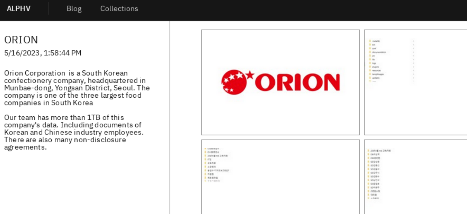Click the conf folder icon

tap(370, 49)
